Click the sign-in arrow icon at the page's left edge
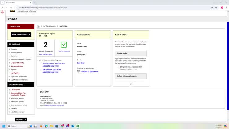The width and height of the screenshot is (229, 129). (2, 12)
